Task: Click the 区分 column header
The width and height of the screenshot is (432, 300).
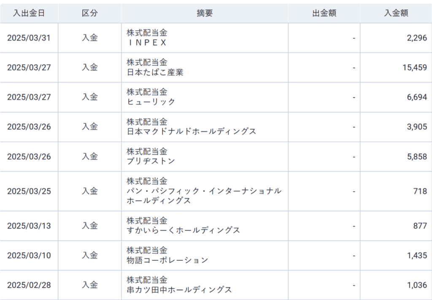Action: coord(89,13)
